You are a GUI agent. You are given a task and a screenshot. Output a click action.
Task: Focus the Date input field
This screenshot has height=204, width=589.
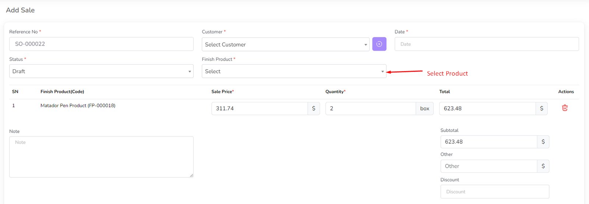[x=486, y=44]
